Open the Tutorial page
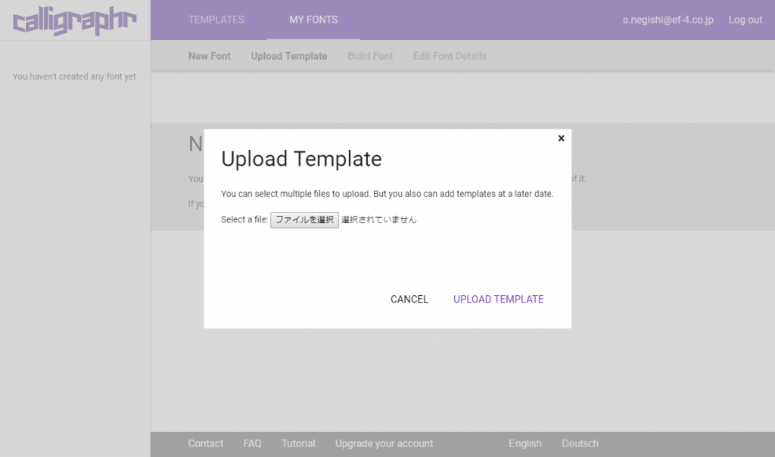 click(298, 443)
